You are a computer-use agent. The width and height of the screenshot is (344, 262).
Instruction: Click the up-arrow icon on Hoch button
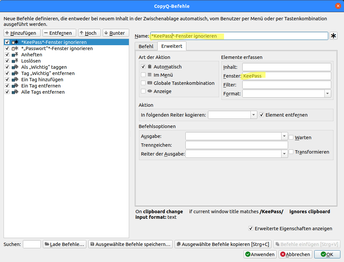[81, 32]
